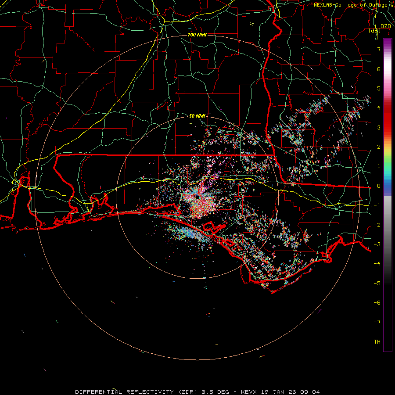The image size is (395, 395).
Task: Click the Differential Reflectivity caption at the bottom
Action: [x=197, y=392]
